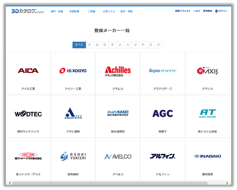
Task: Go to 3Dカタログ.com home logo
Action: 28,11
